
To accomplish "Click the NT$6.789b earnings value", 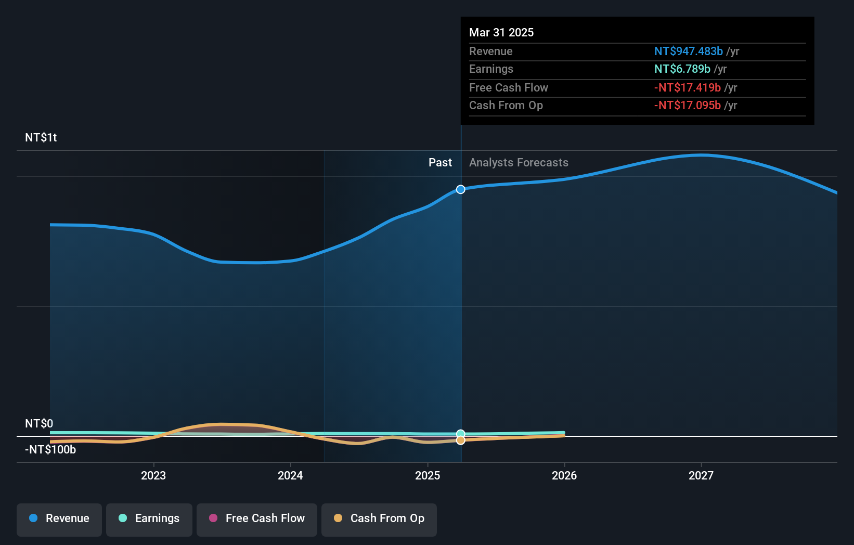I will coord(682,69).
